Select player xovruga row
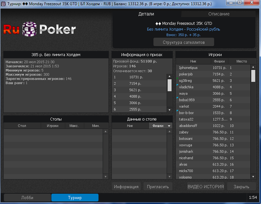This screenshot has width=261, height=204. point(213,145)
